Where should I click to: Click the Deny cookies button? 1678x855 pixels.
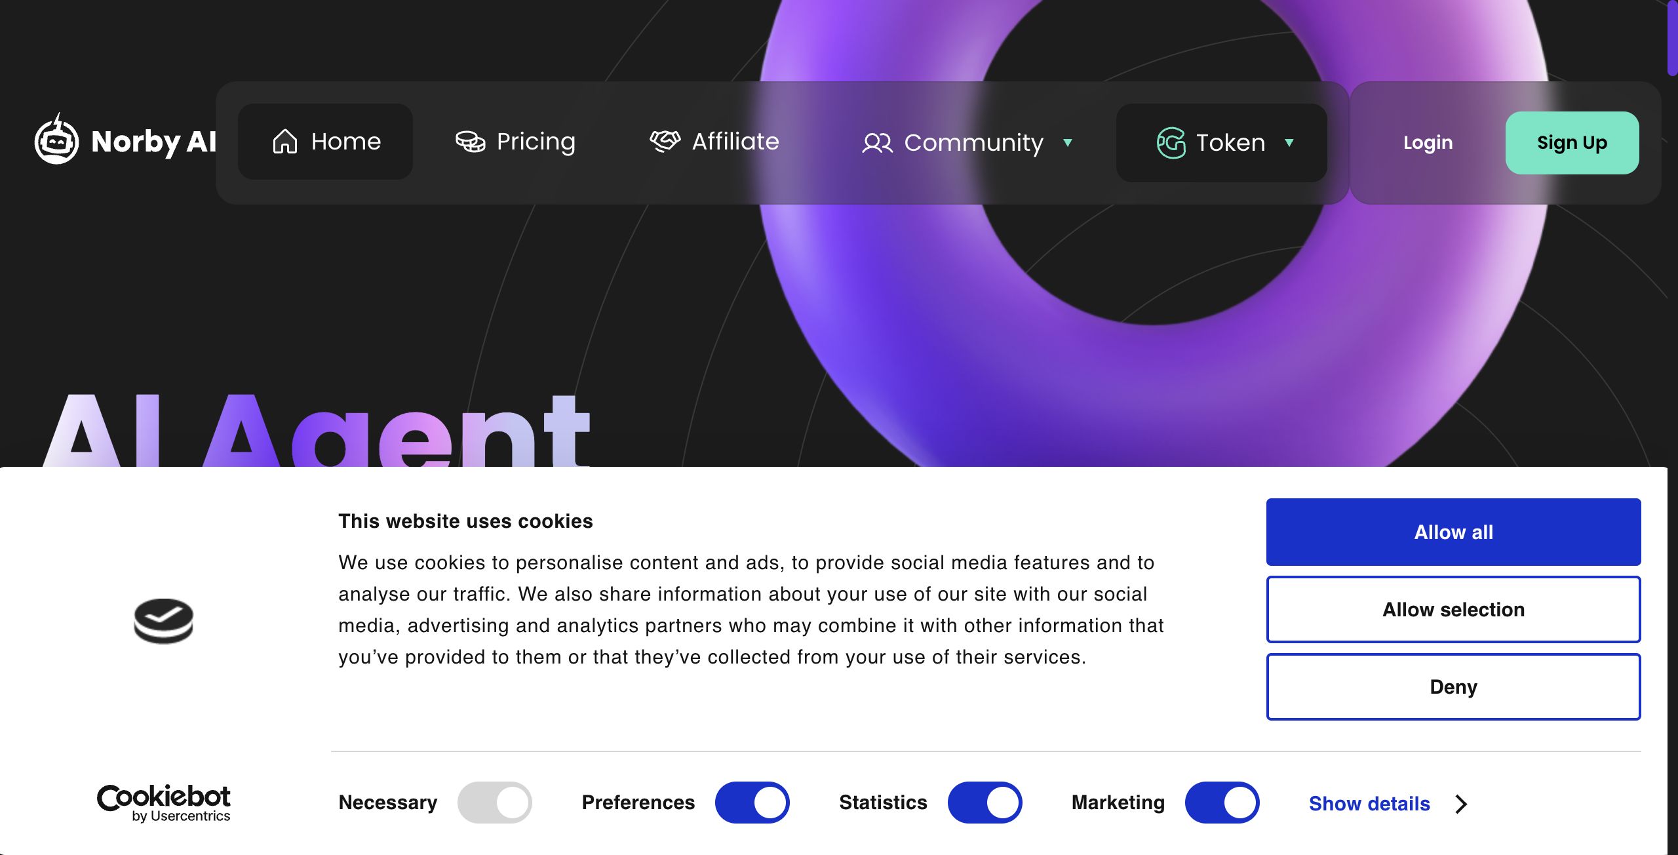(1453, 687)
